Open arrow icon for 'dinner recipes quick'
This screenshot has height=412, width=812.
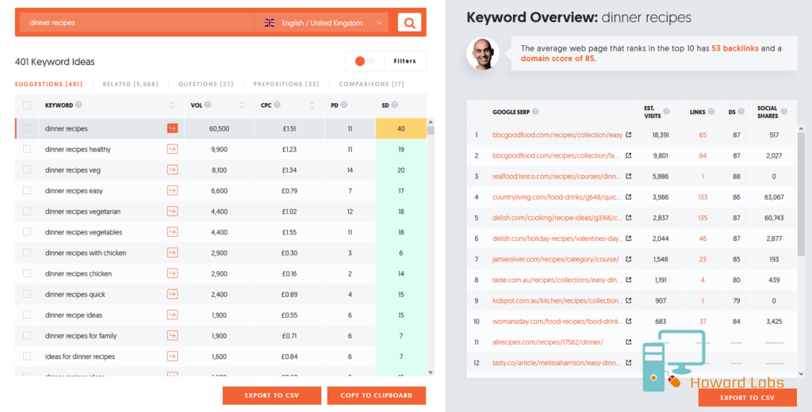(172, 294)
